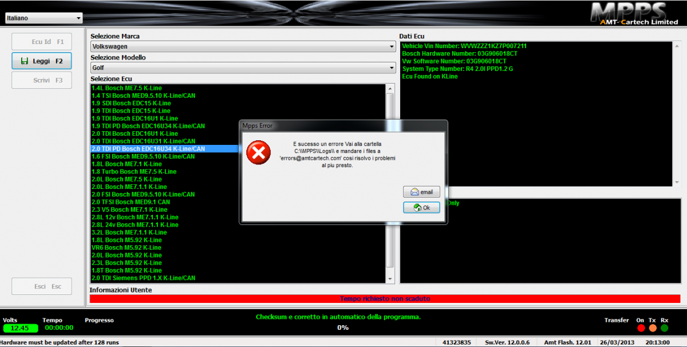Click the Bosch Hardware Number line
This screenshot has height=347, width=687.
459,53
